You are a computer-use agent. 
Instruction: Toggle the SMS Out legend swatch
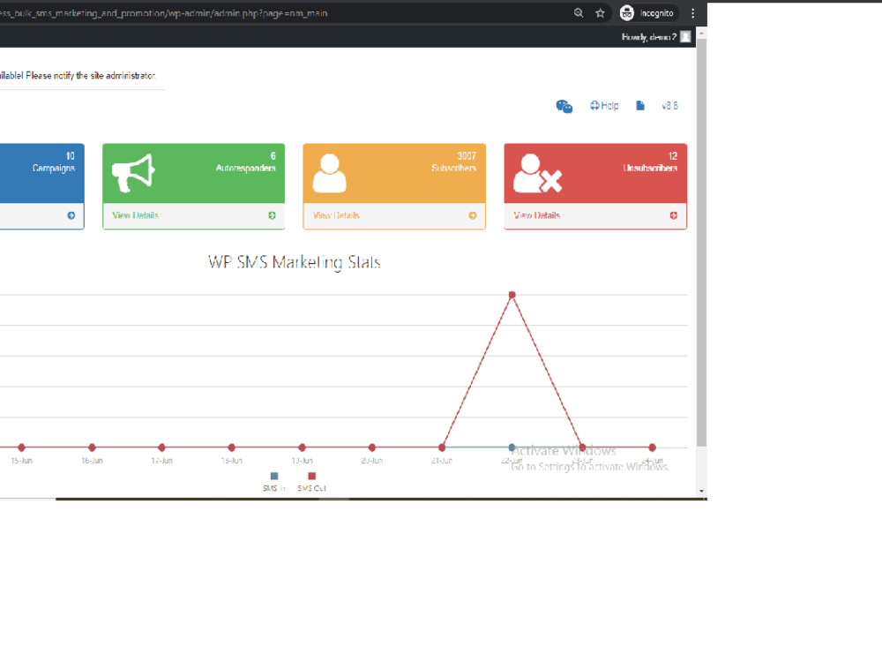pos(311,477)
